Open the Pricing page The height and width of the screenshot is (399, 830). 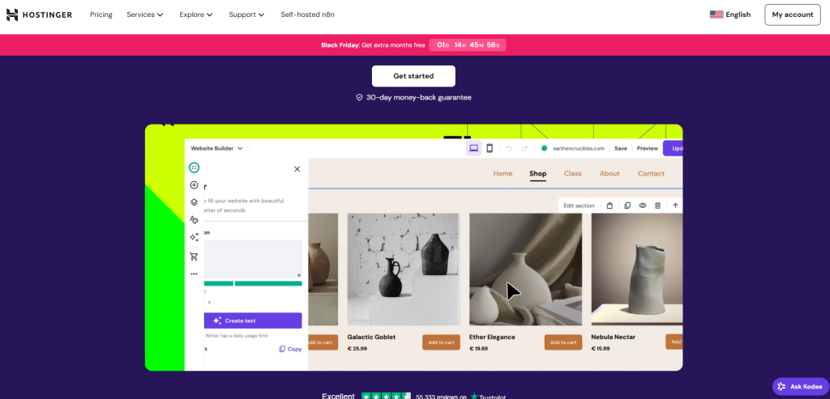pos(101,15)
